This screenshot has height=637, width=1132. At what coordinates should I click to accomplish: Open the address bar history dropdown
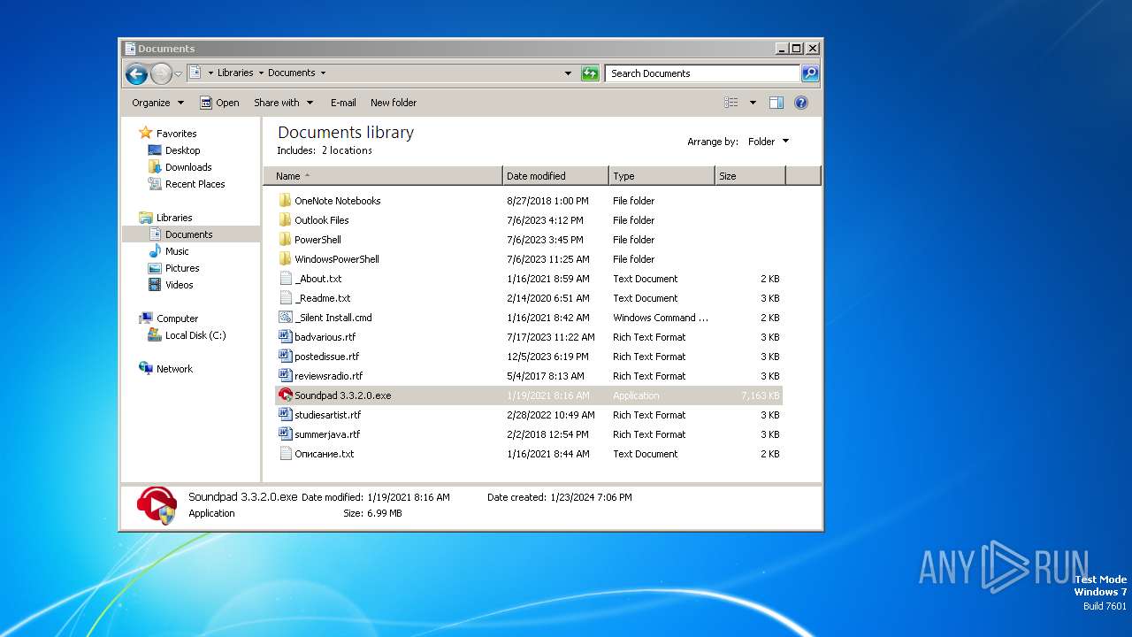coord(568,73)
